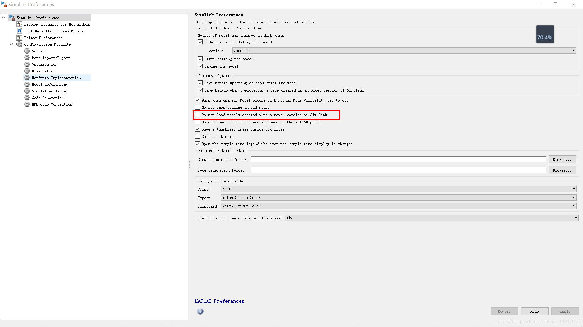Click the Revert button
The width and height of the screenshot is (583, 327).
click(504, 311)
